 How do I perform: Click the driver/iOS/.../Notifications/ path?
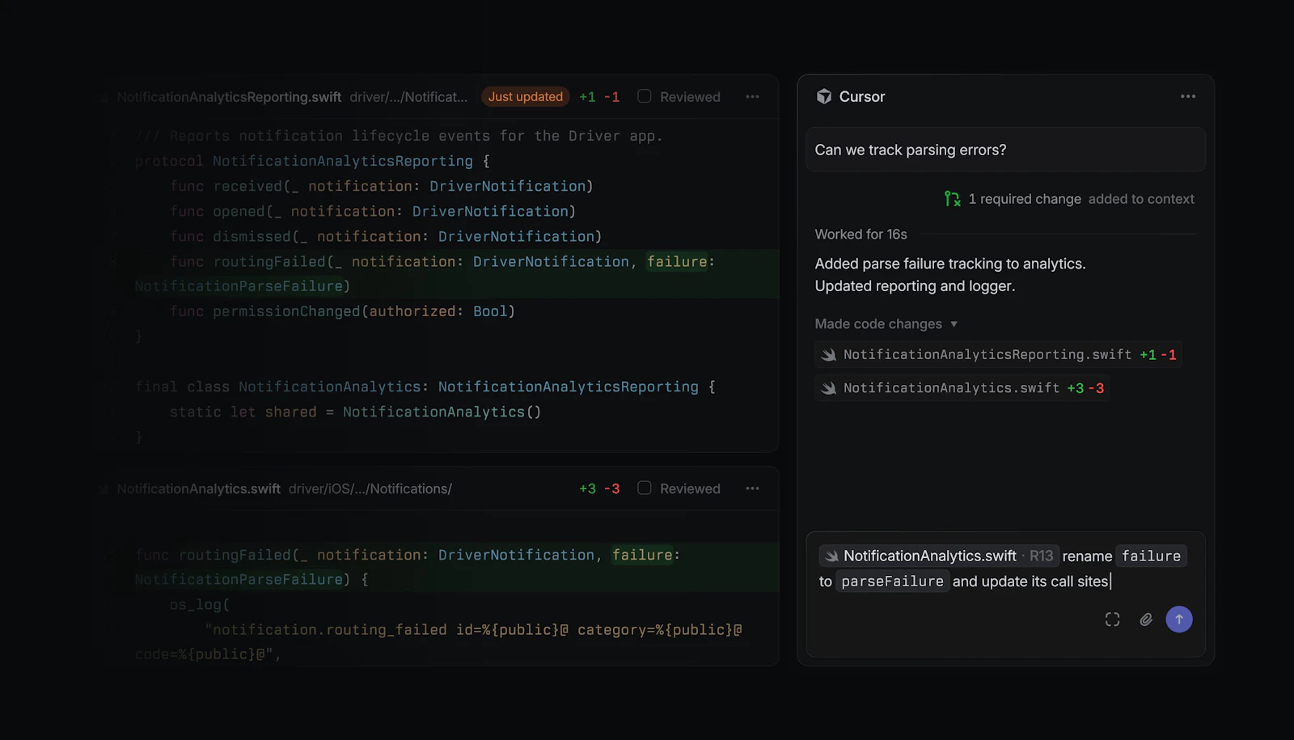370,488
